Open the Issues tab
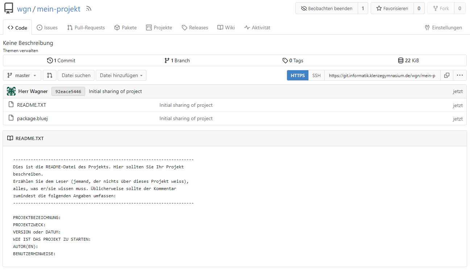 coord(47,28)
